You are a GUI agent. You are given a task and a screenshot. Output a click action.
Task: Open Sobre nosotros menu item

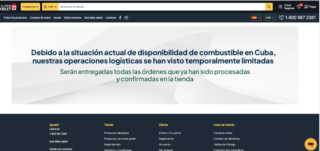(73, 18)
